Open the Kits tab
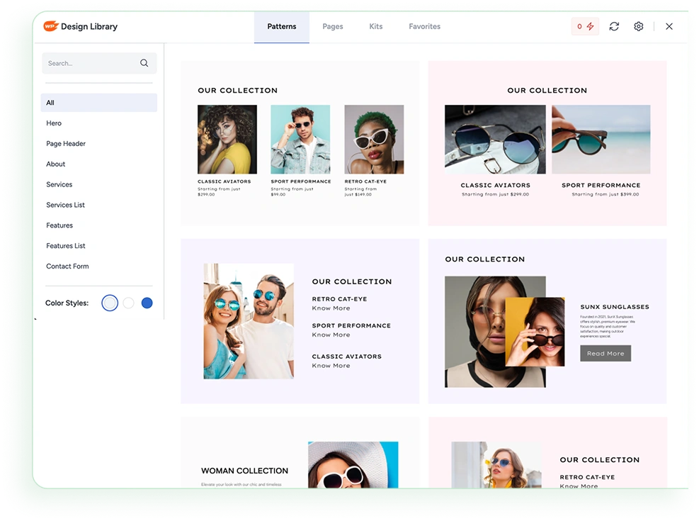Image resolution: width=699 pixels, height=521 pixels. pyautogui.click(x=375, y=26)
